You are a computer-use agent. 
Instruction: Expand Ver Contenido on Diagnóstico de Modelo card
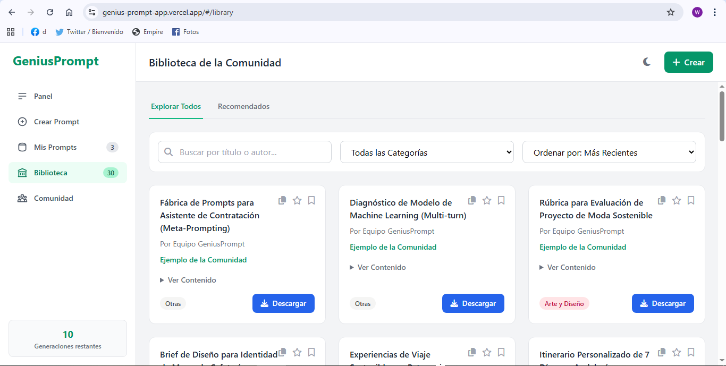(x=381, y=267)
